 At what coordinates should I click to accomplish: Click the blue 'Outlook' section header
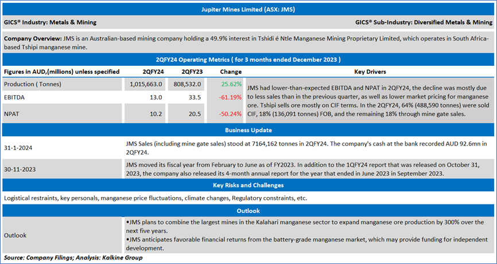click(248, 211)
